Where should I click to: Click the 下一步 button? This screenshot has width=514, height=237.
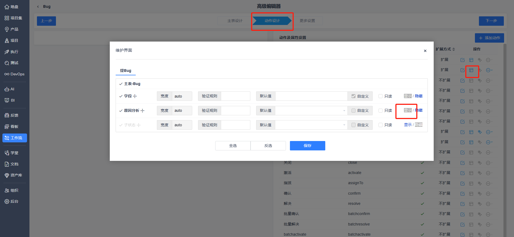point(491,21)
